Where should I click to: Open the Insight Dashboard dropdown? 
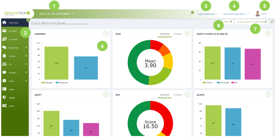pyautogui.click(x=207, y=14)
